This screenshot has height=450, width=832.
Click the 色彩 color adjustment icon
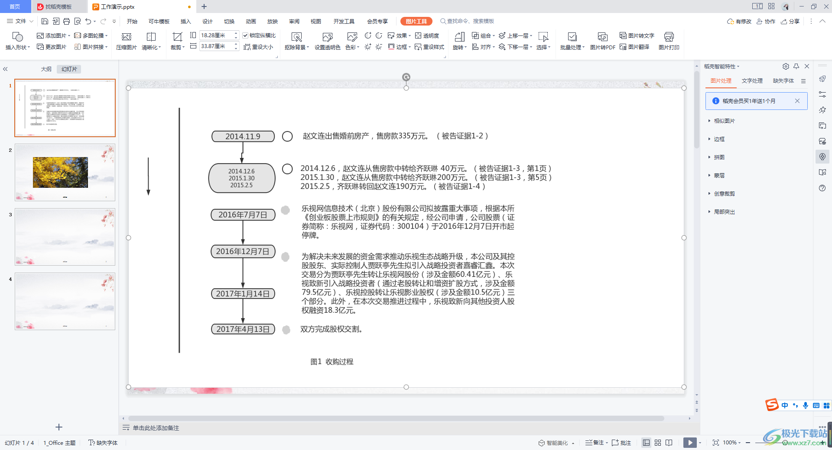tap(352, 41)
